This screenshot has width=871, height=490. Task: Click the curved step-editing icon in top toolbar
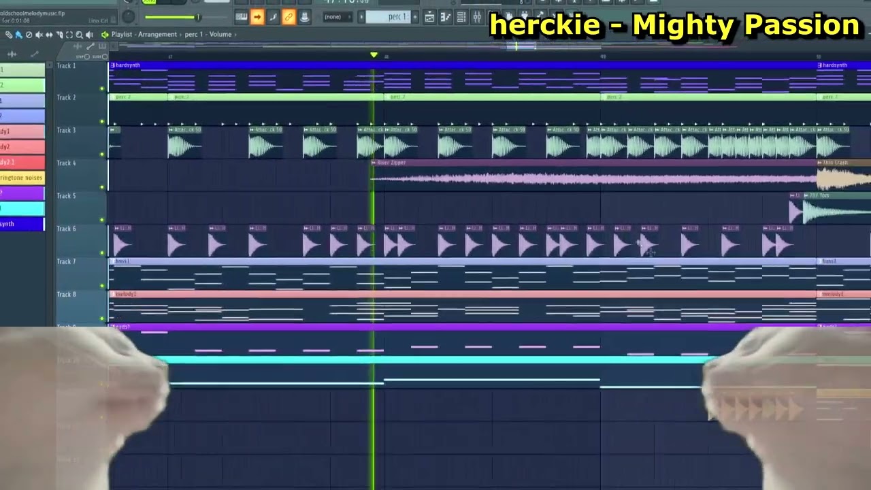[273, 17]
